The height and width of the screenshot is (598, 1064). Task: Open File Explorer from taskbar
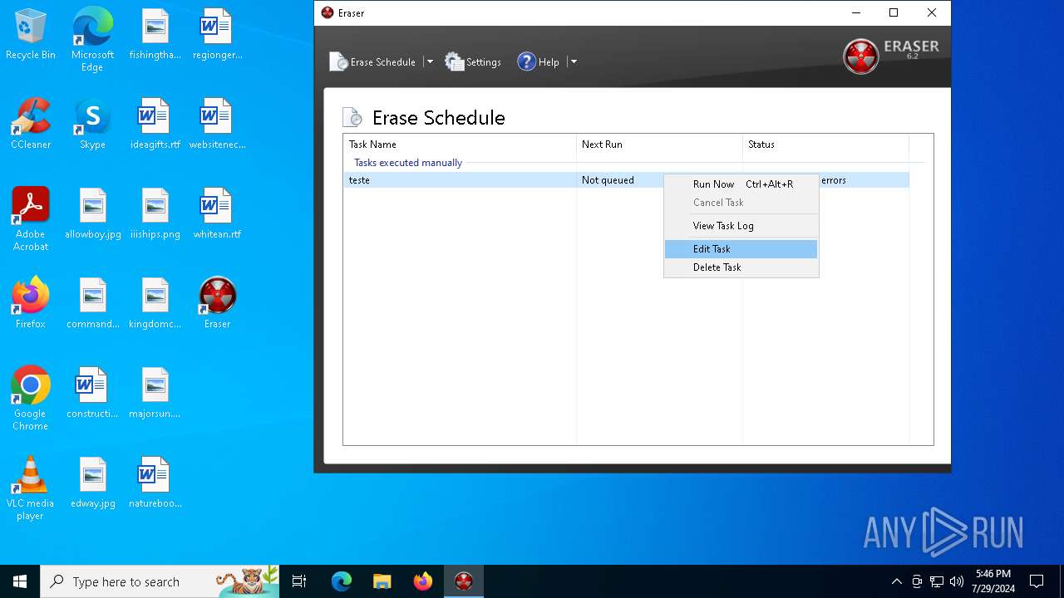[x=382, y=581]
